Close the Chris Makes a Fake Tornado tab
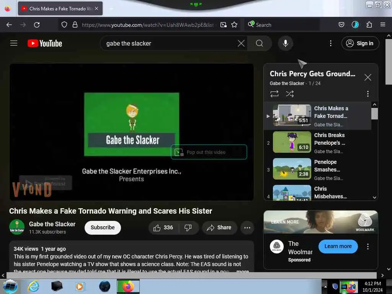The width and height of the screenshot is (392, 294). click(96, 8)
